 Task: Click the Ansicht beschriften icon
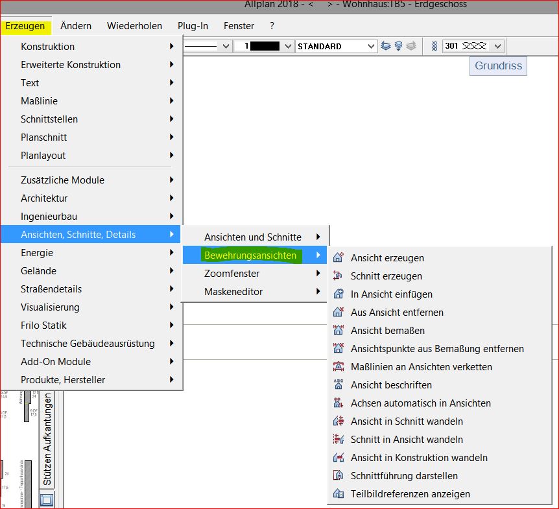[338, 385]
